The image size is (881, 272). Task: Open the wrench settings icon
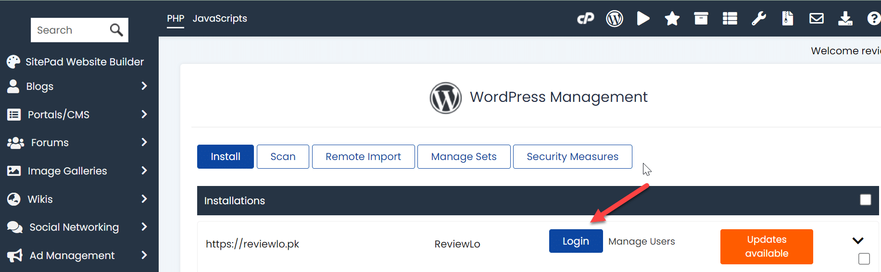pos(759,19)
